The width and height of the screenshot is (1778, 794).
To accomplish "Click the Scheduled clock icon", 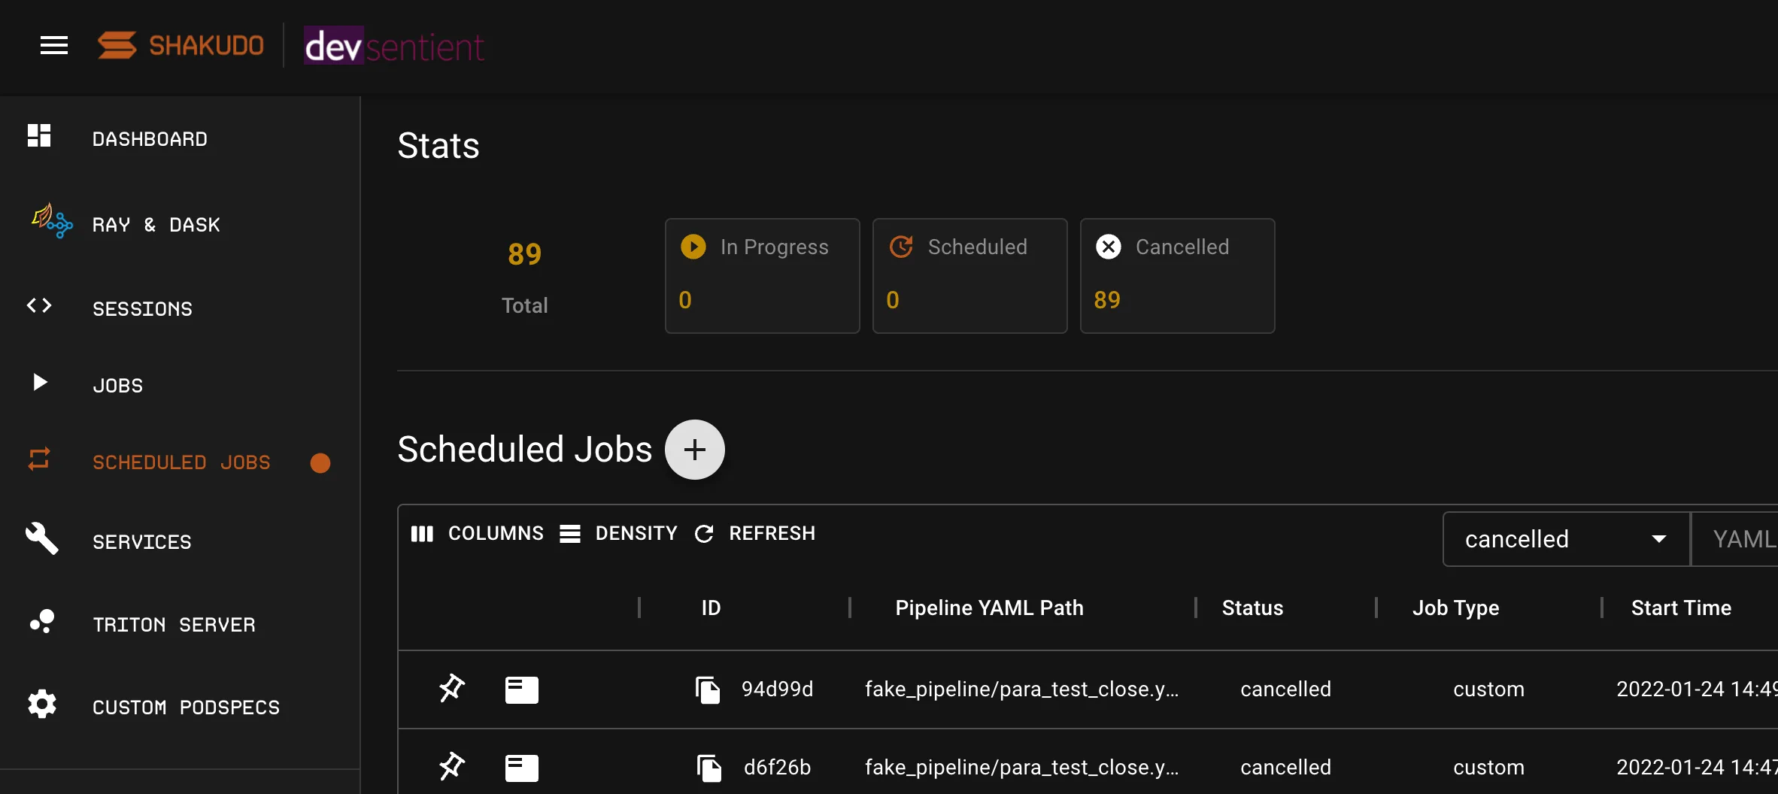I will pos(901,247).
